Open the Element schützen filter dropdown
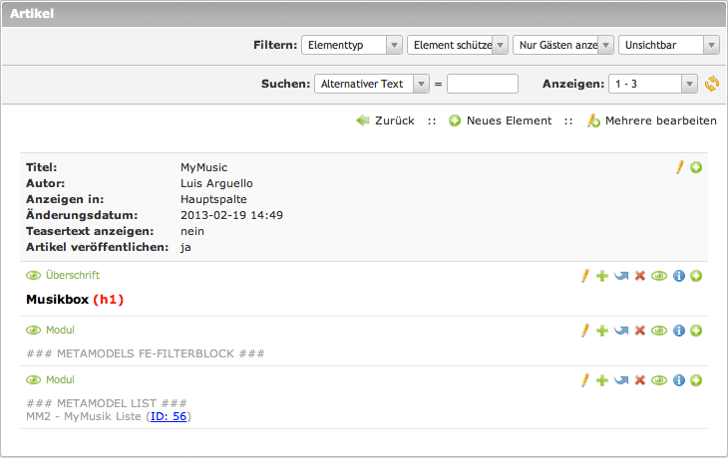 coord(458,45)
